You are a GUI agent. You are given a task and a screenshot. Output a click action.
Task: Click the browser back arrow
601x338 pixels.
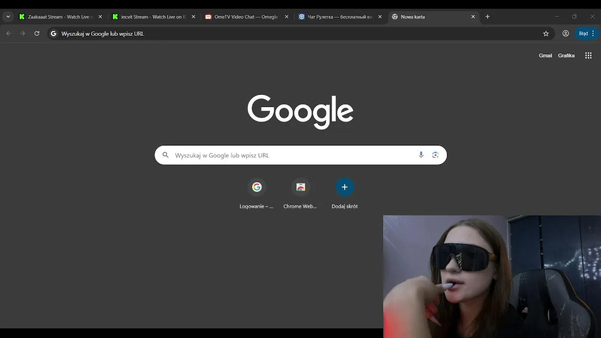(8, 34)
